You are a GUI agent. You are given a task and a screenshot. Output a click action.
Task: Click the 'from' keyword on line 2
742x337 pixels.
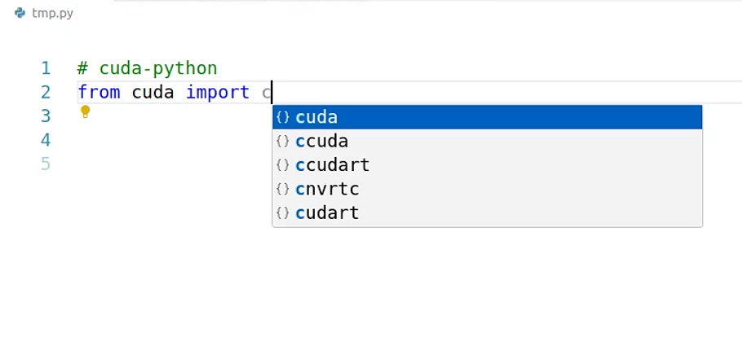pos(99,92)
